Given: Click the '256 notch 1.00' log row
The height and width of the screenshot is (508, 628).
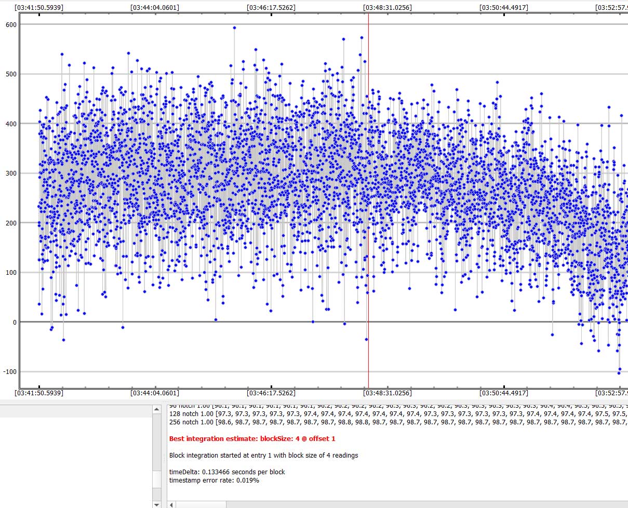Looking at the screenshot, I should [x=398, y=422].
